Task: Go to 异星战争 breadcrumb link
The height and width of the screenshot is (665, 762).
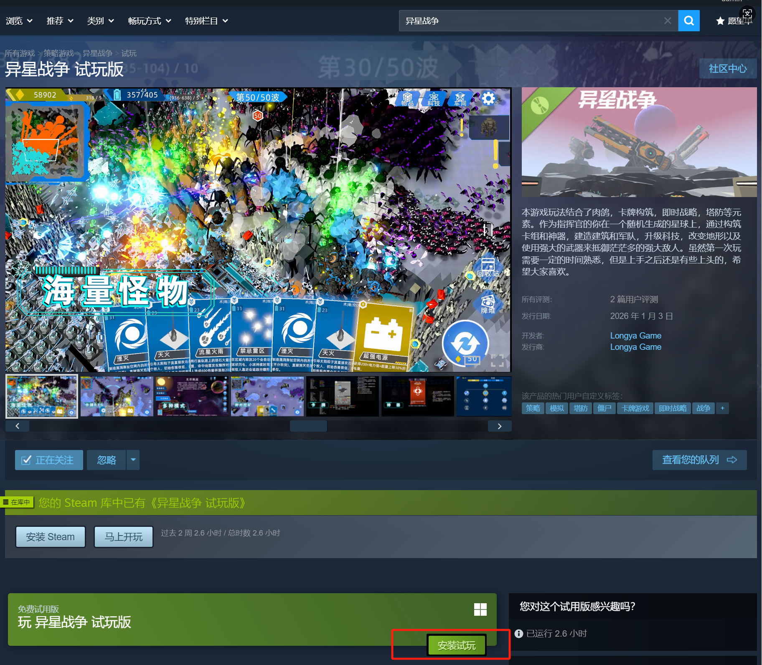Action: (x=97, y=53)
